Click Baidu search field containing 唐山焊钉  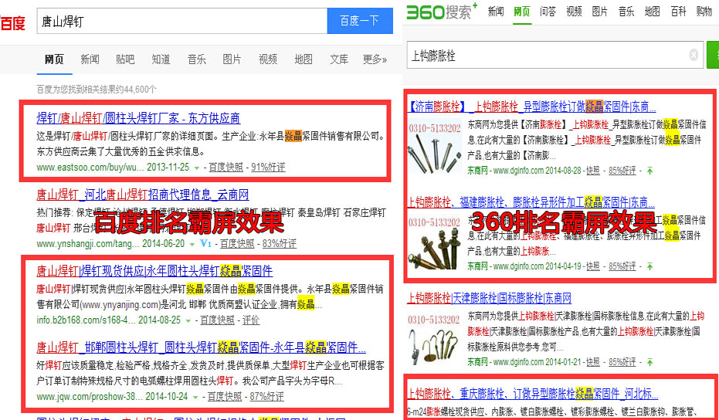pos(181,22)
